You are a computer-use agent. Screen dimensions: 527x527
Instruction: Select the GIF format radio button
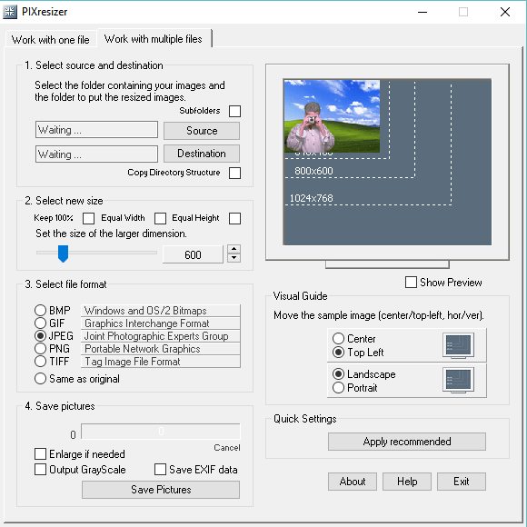tap(40, 323)
